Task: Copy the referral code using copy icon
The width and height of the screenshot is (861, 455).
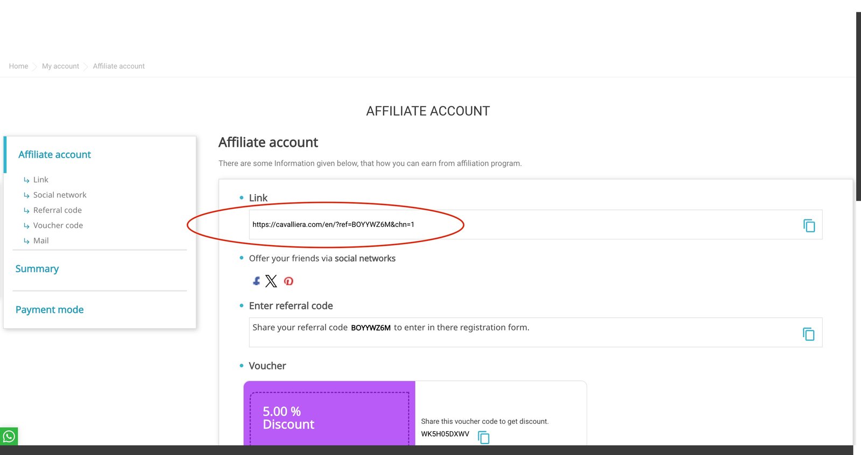Action: [808, 334]
